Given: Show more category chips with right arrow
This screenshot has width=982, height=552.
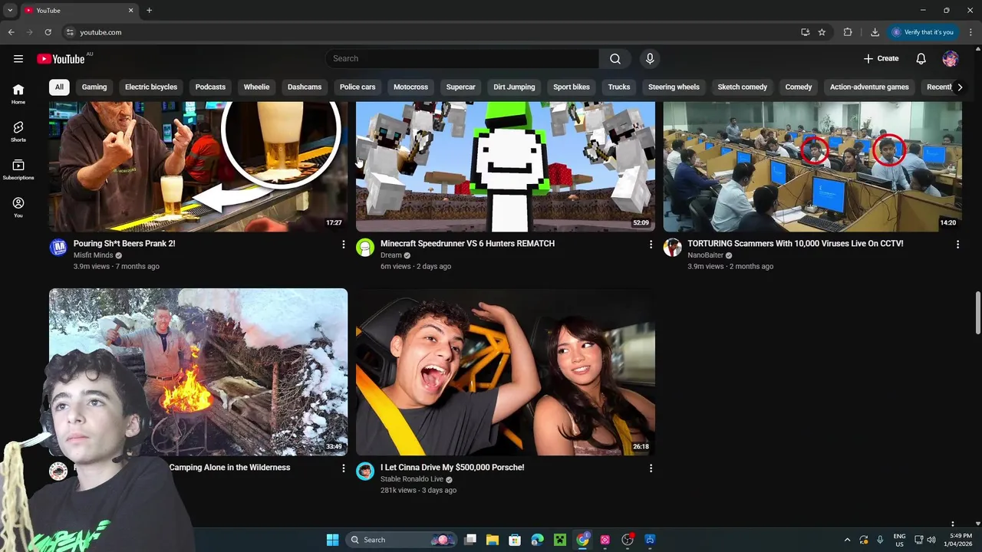Looking at the screenshot, I should pyautogui.click(x=960, y=87).
